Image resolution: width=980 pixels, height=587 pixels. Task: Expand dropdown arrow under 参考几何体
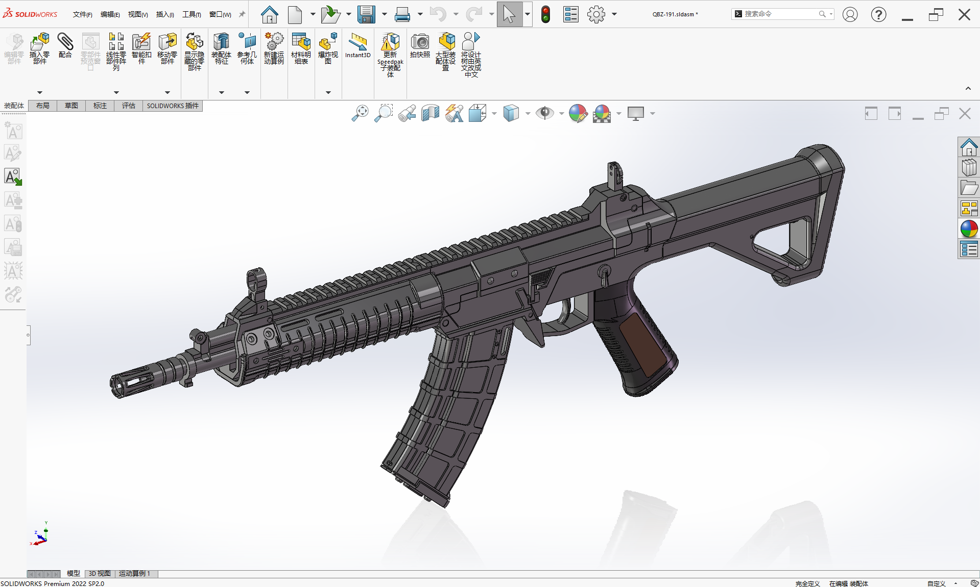point(247,92)
